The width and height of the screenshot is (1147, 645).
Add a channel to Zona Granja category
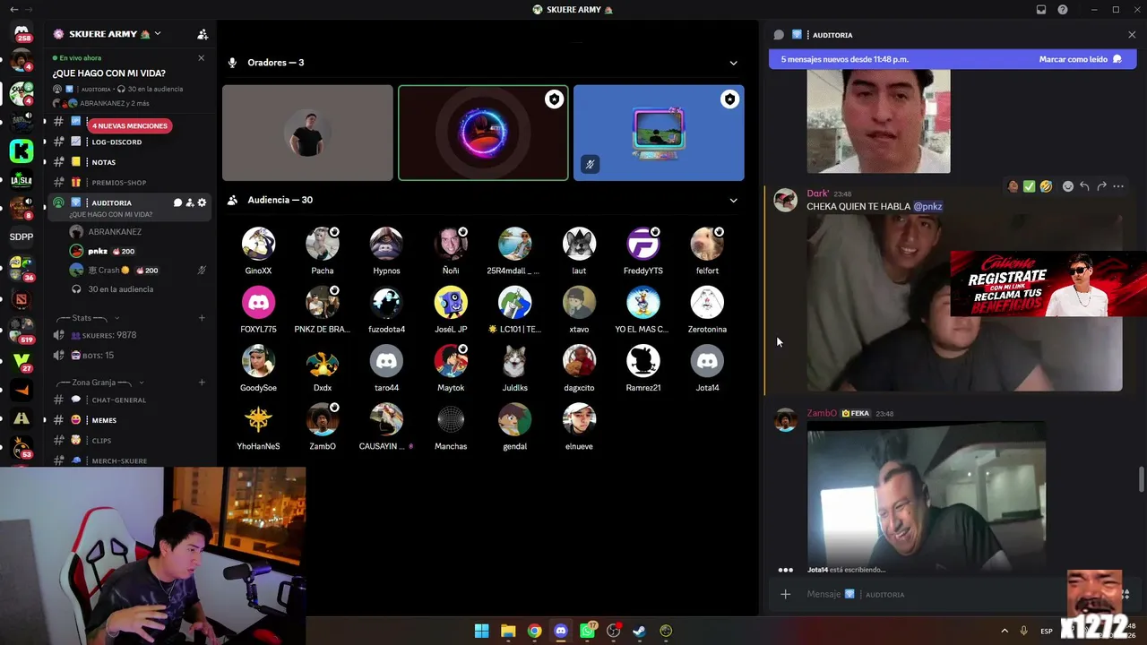tap(202, 383)
